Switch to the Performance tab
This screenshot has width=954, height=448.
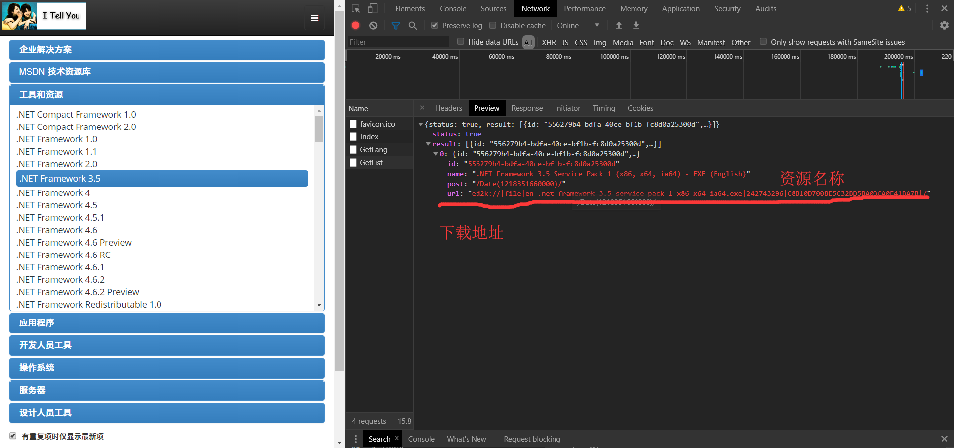(x=584, y=9)
